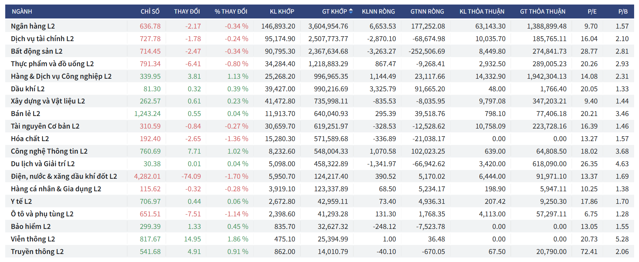The height and width of the screenshot is (262, 639).
Task: Click the 4,282.01 index value cell
Action: (x=147, y=176)
